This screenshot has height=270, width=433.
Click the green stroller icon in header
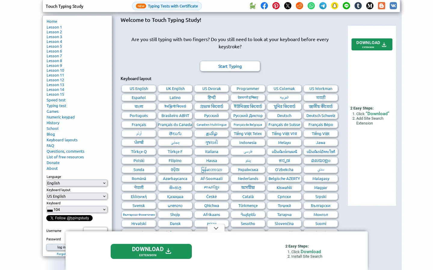click(253, 6)
